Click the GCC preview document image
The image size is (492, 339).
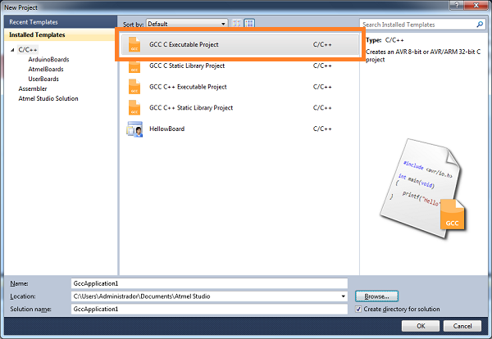pyautogui.click(x=423, y=188)
